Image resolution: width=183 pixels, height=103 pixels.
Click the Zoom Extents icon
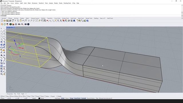coord(37,21)
